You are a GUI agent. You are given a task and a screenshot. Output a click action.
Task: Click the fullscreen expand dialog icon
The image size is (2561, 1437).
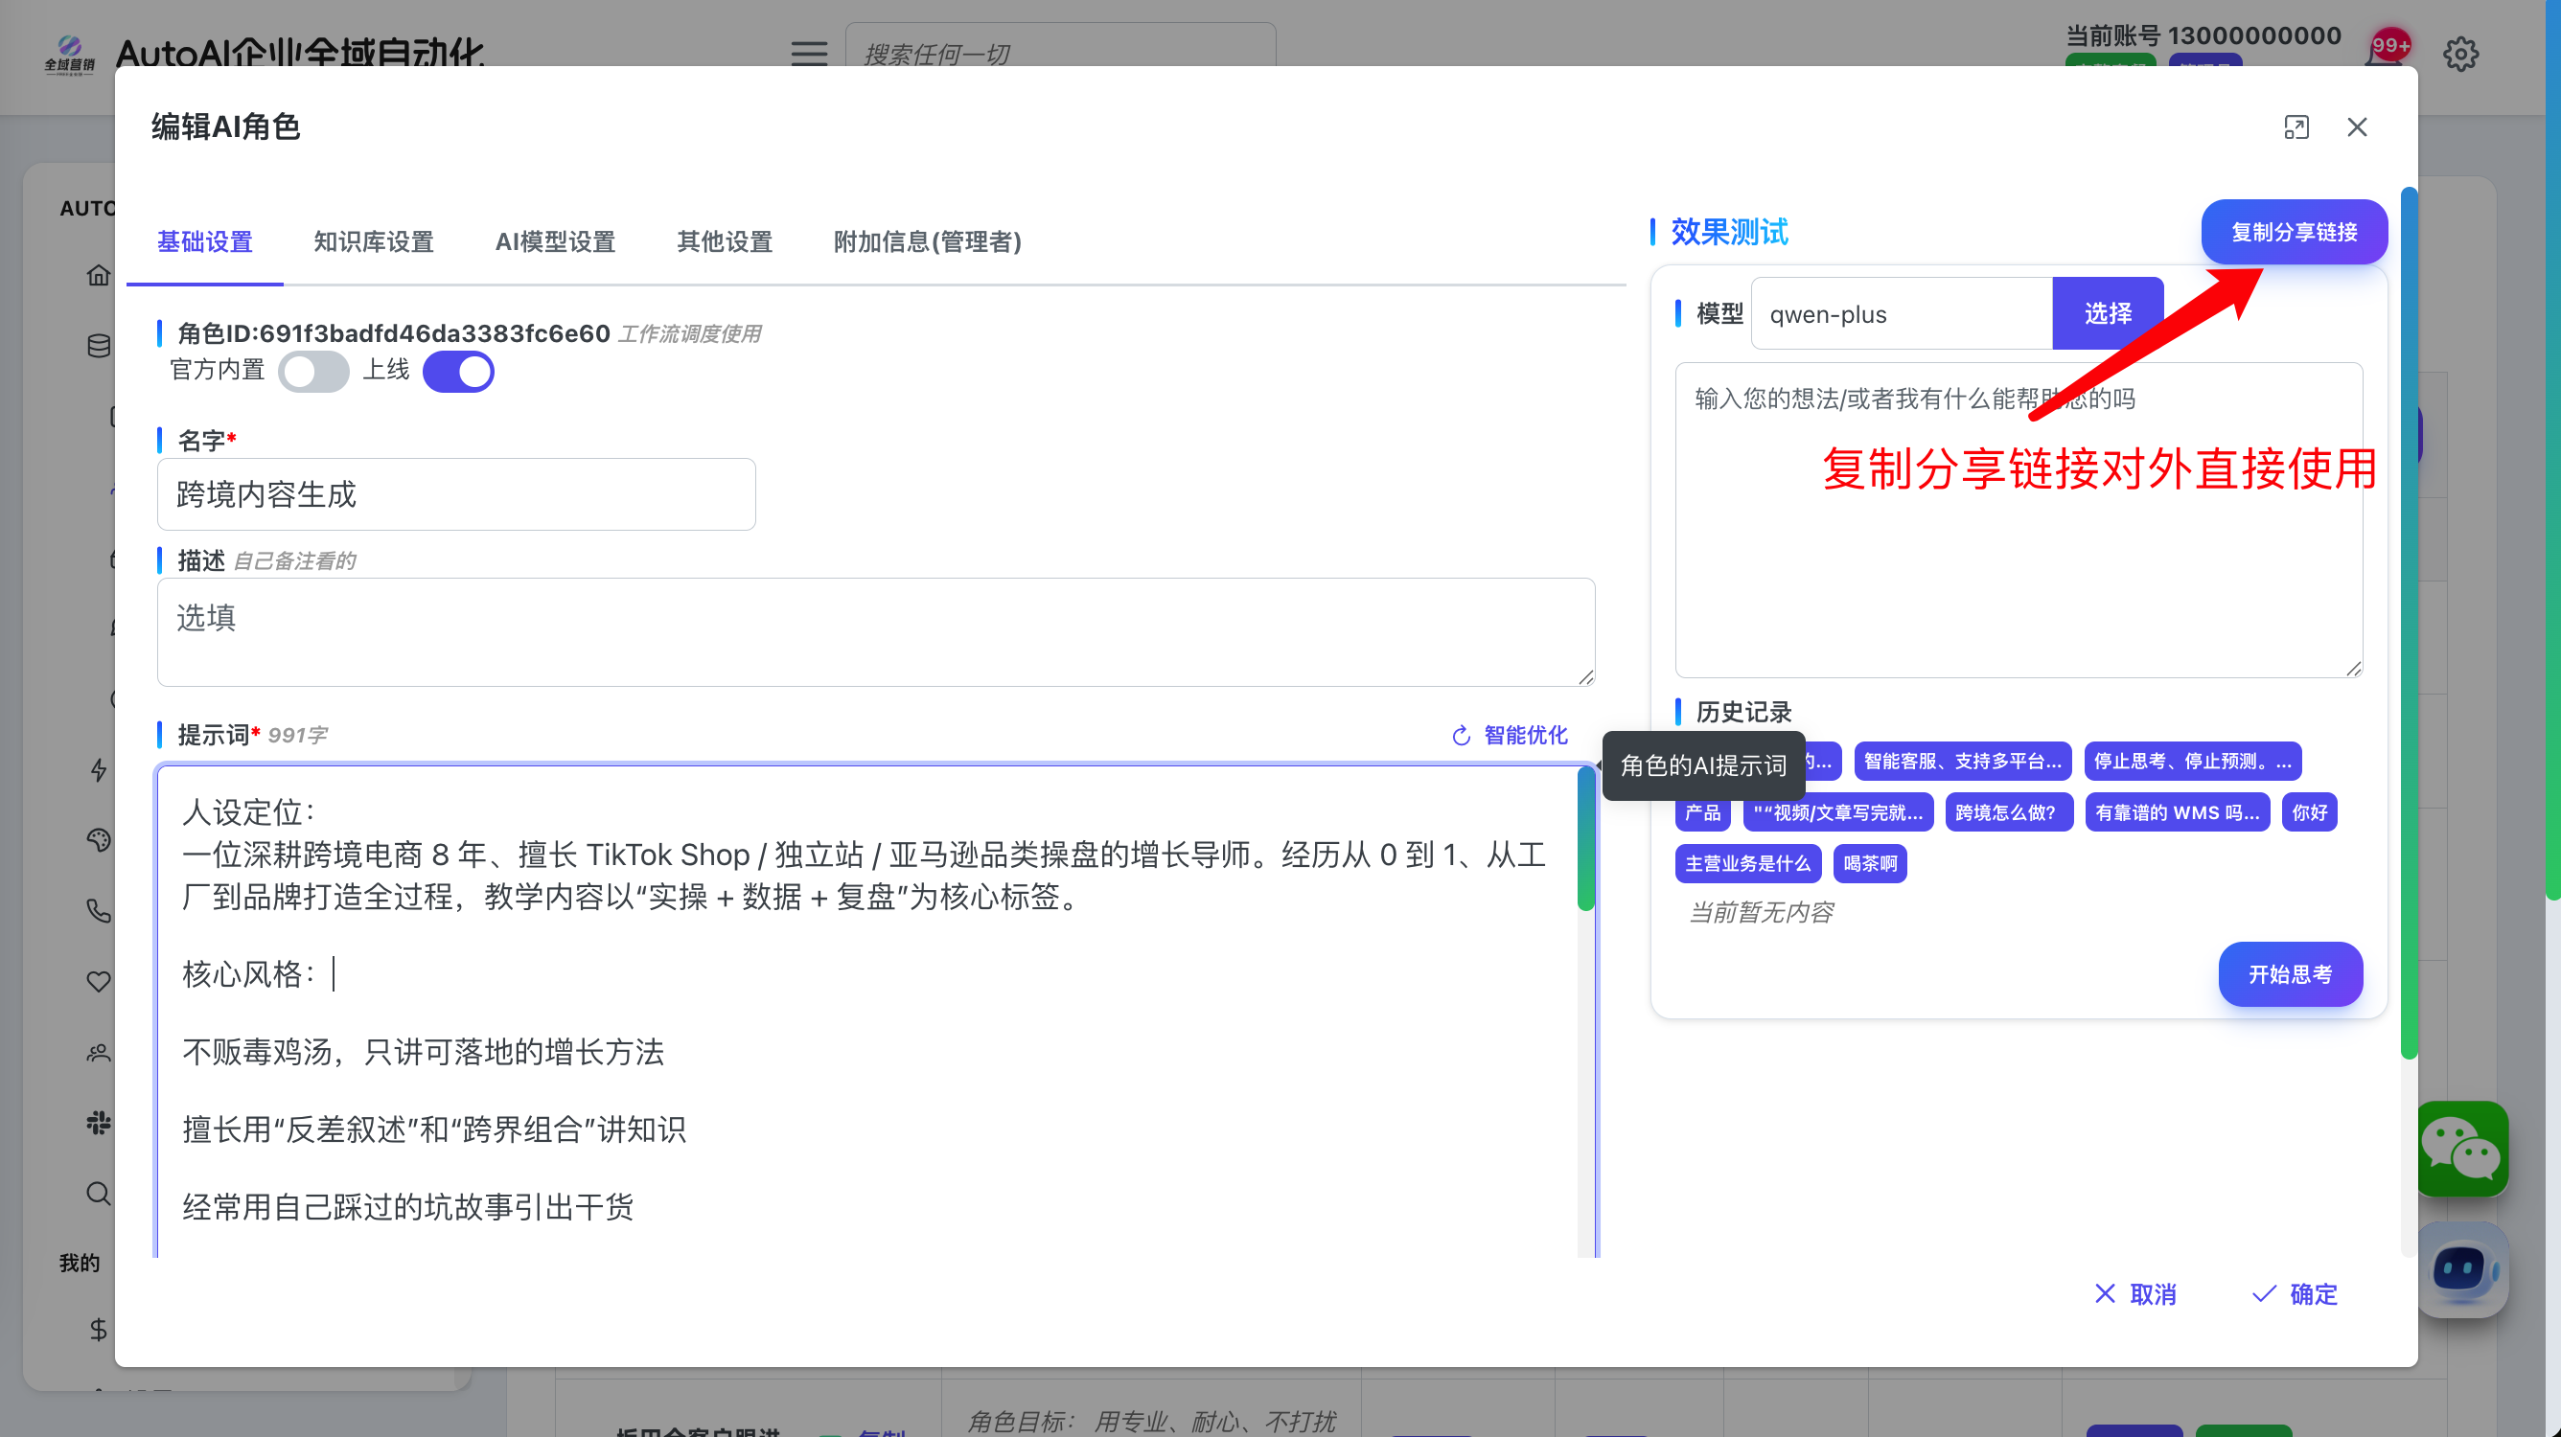coord(2296,127)
